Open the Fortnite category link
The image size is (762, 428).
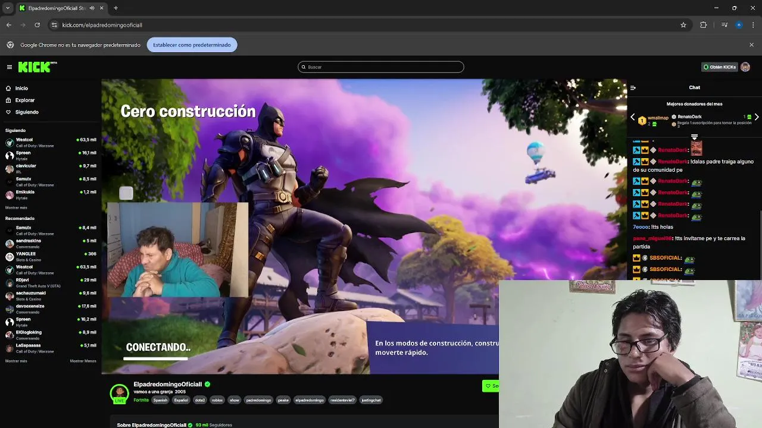[x=141, y=400]
